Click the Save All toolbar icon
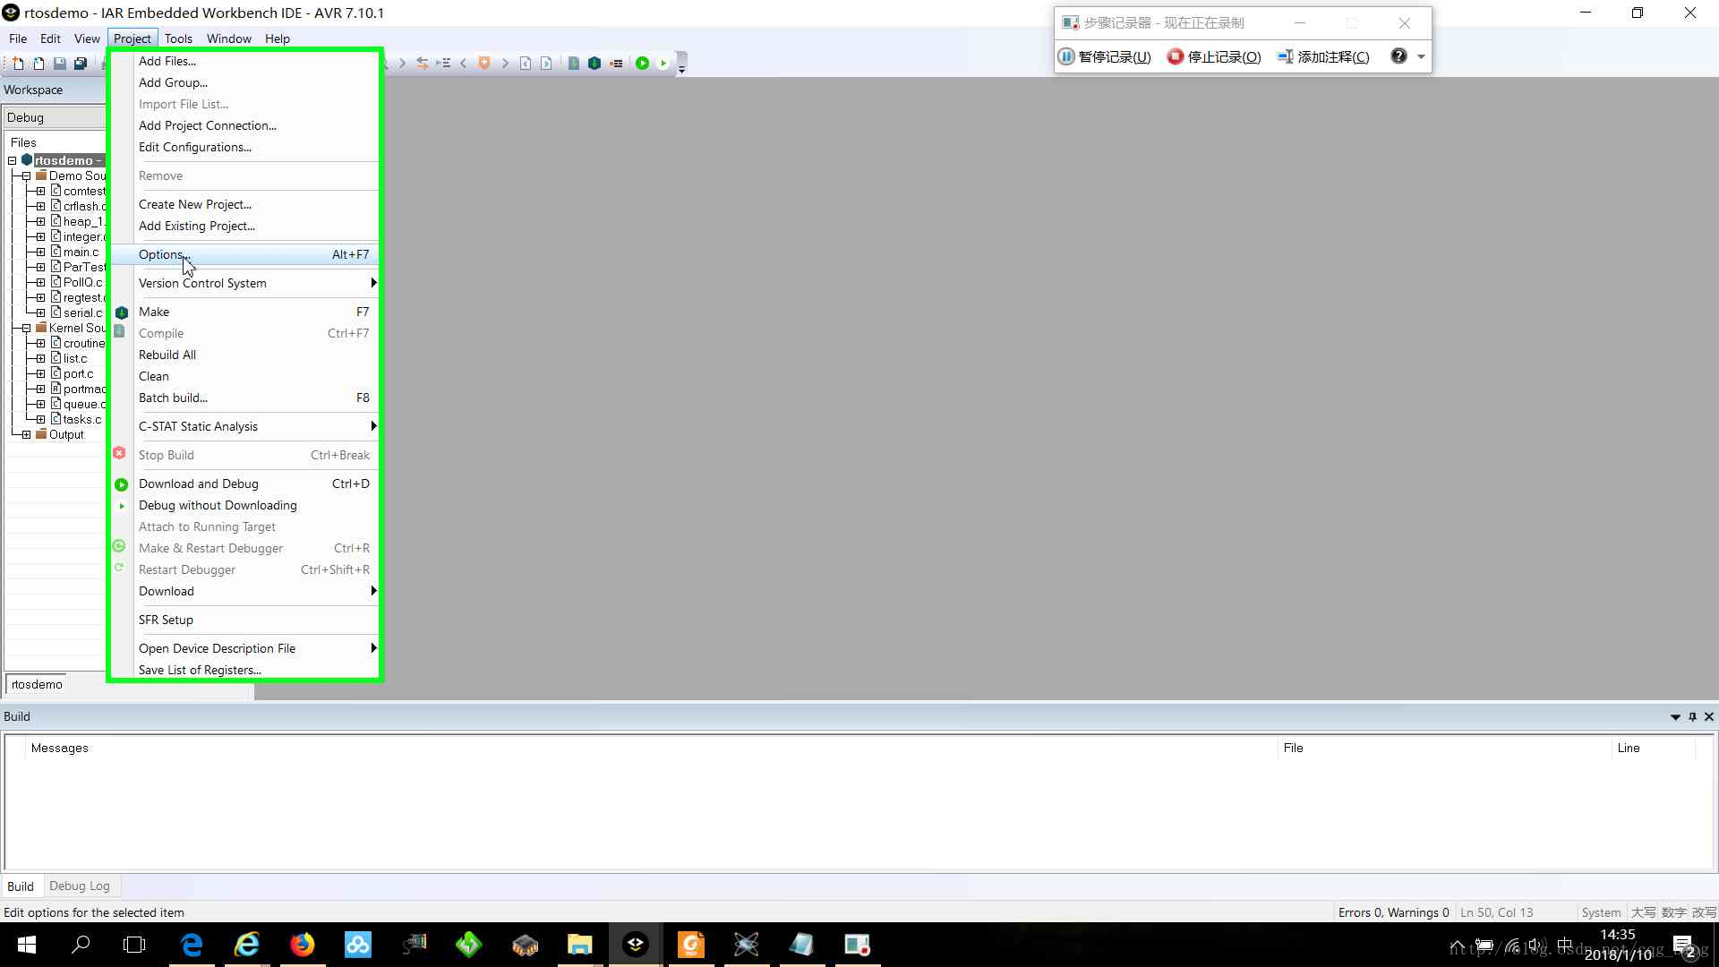Viewport: 1719px width, 967px height. [81, 64]
